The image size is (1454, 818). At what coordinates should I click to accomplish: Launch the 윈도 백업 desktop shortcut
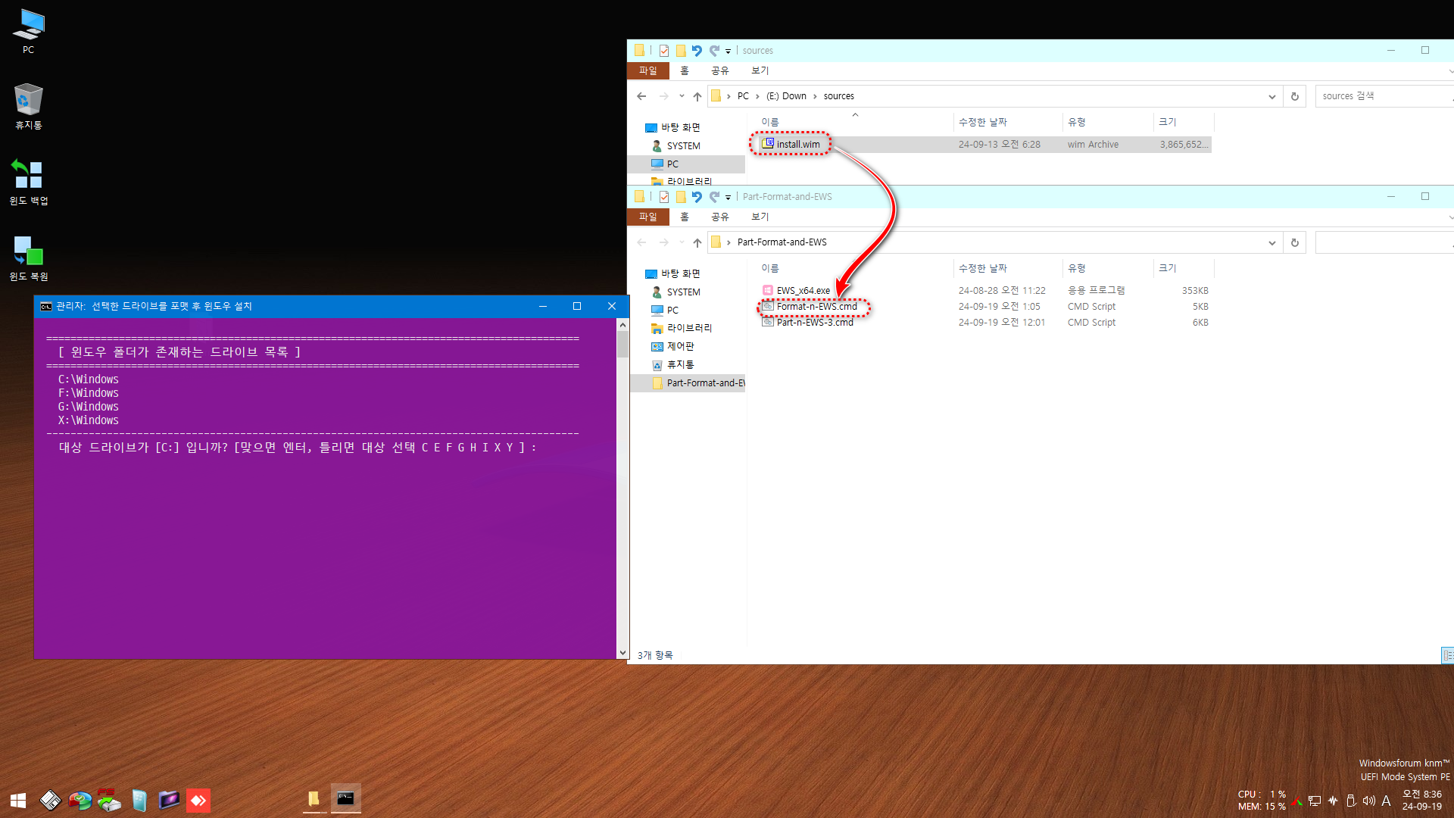[x=28, y=183]
